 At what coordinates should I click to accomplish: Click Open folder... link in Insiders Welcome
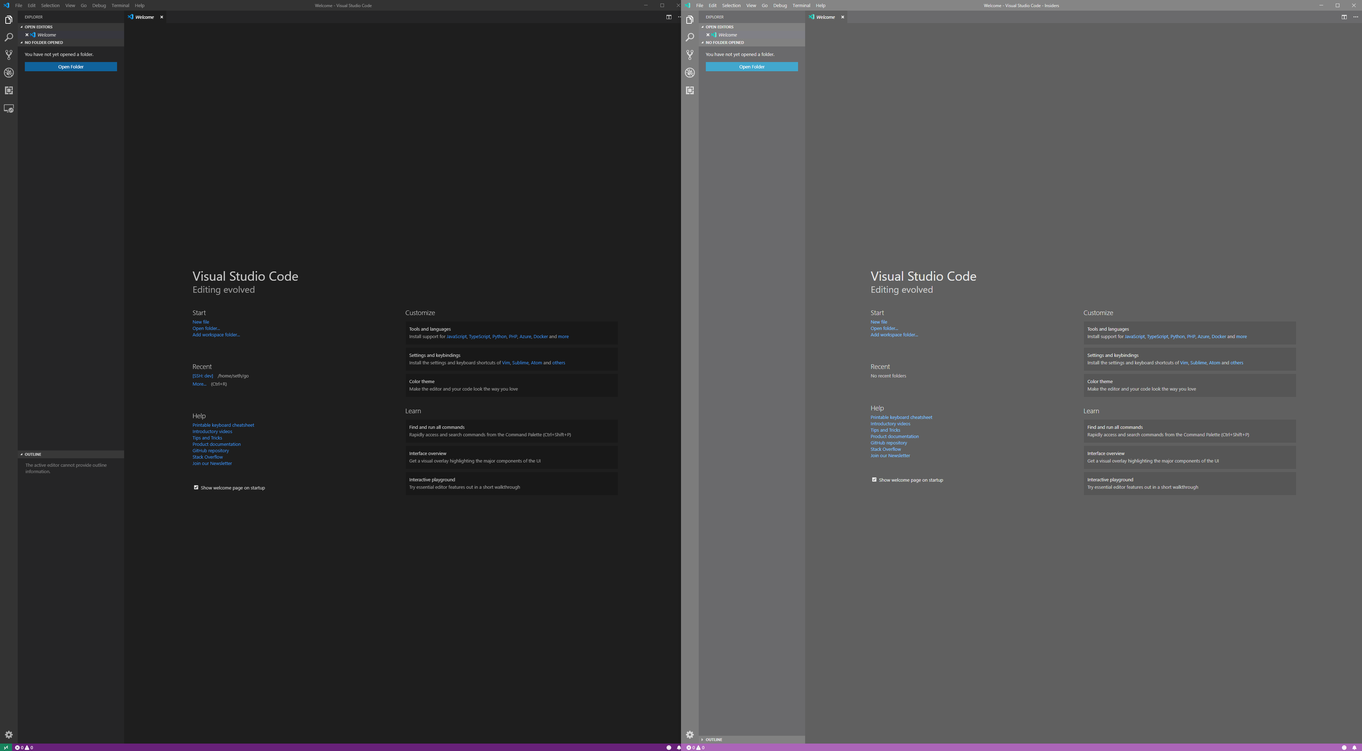(x=884, y=328)
